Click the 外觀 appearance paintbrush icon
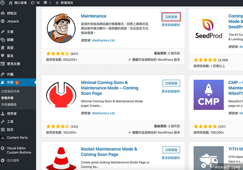 click(x=3, y=74)
